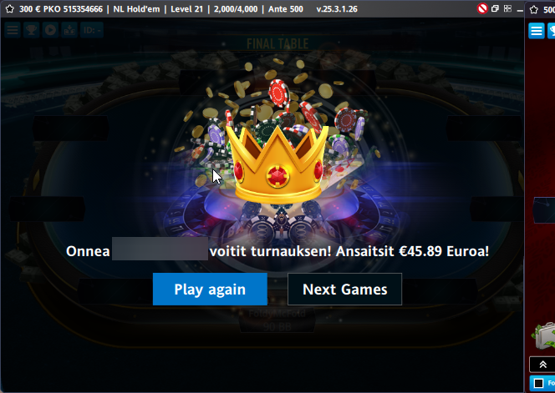Open the Next Games list
This screenshot has height=393, width=555.
click(x=344, y=289)
